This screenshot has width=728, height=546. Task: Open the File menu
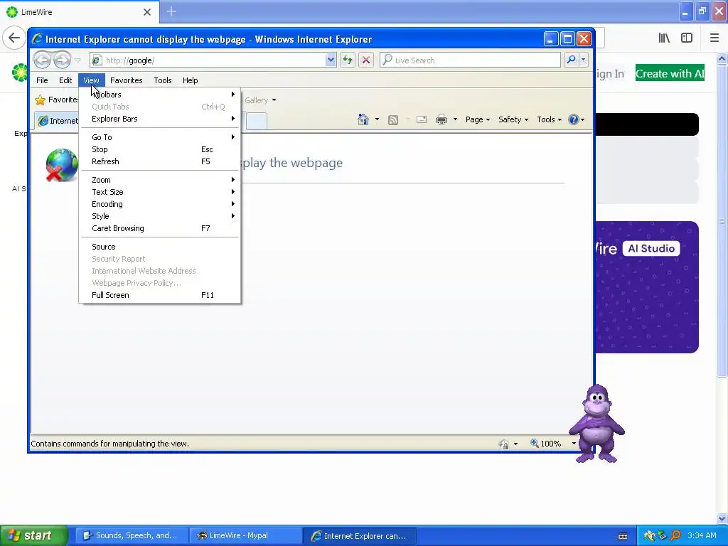click(x=42, y=80)
